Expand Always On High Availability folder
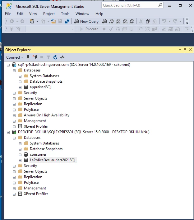194x220 pixels. pyautogui.click(x=14, y=115)
